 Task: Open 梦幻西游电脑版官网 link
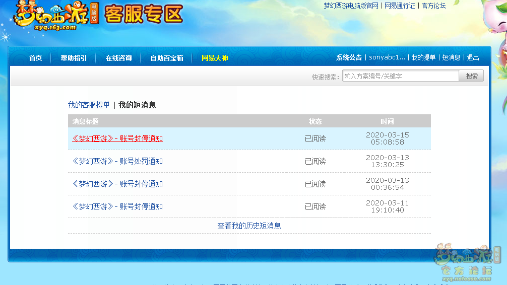(351, 6)
